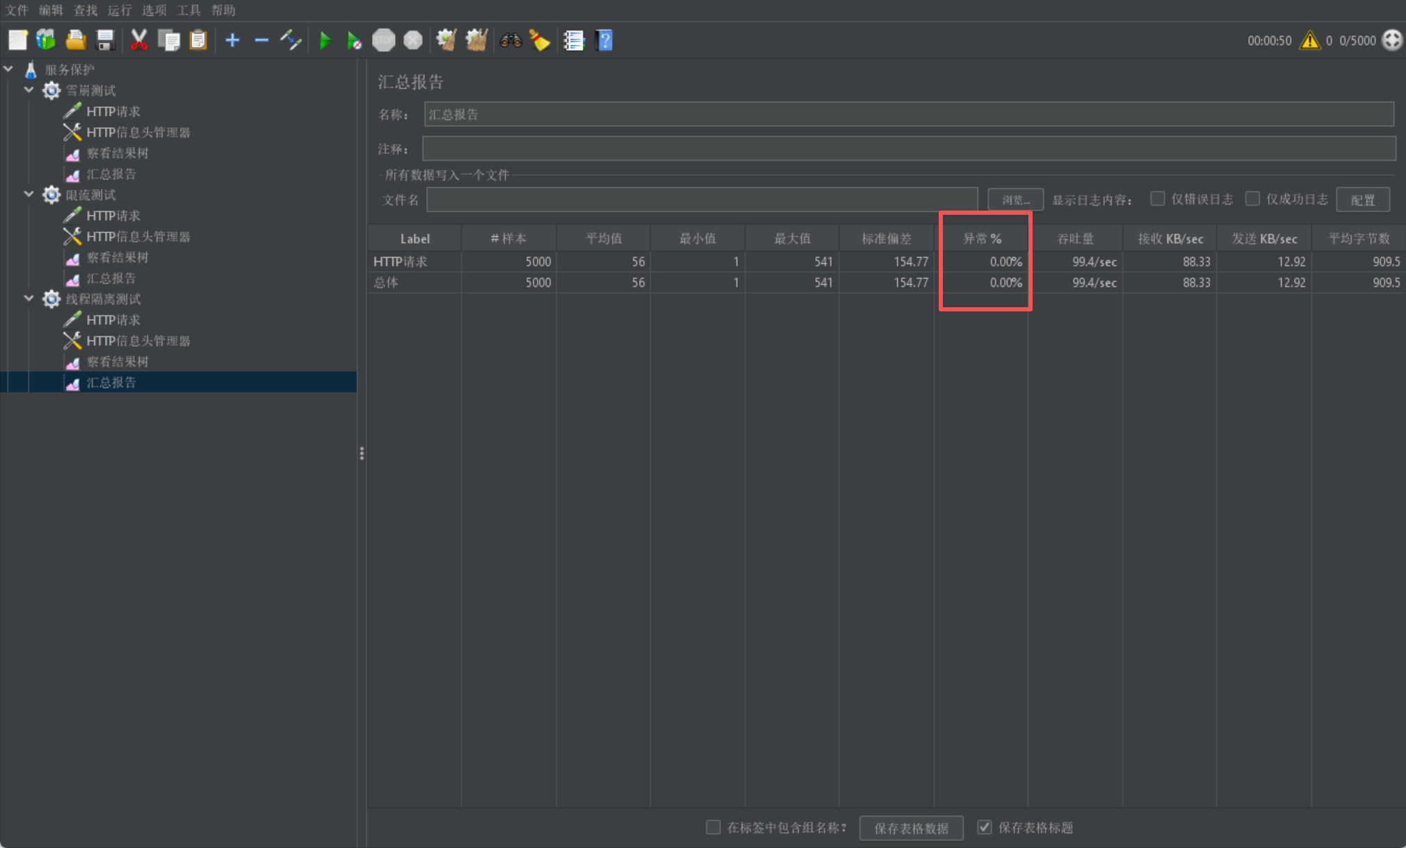Image resolution: width=1406 pixels, height=848 pixels.
Task: Click the green Start test button
Action: (325, 40)
